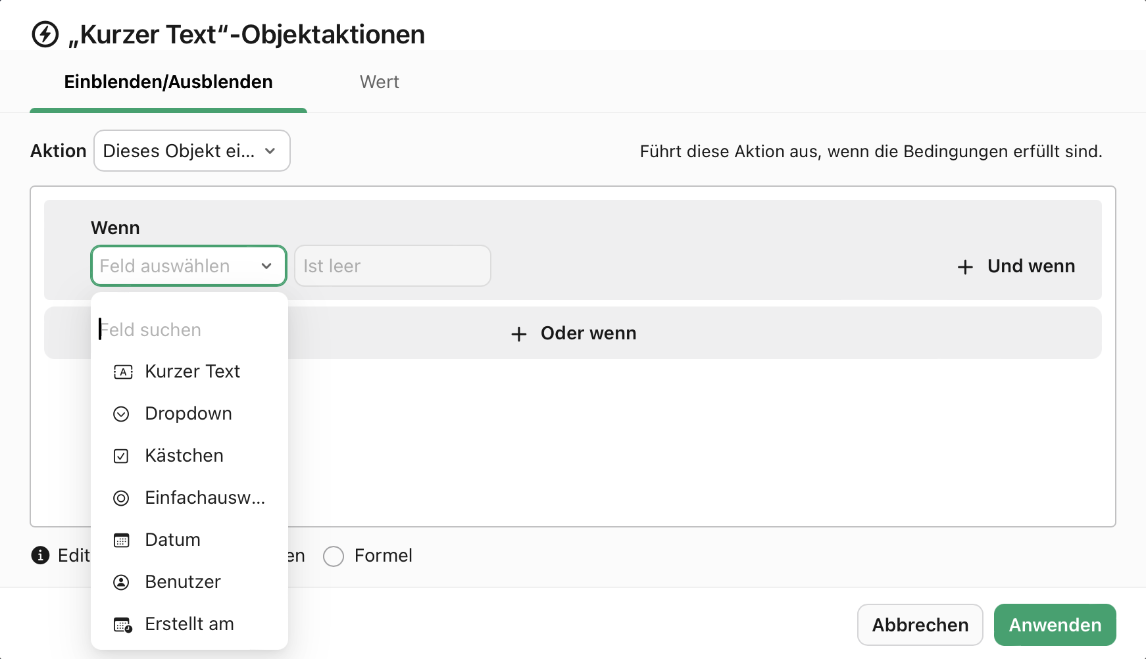Switch to the 'Wert' tab

click(x=380, y=82)
